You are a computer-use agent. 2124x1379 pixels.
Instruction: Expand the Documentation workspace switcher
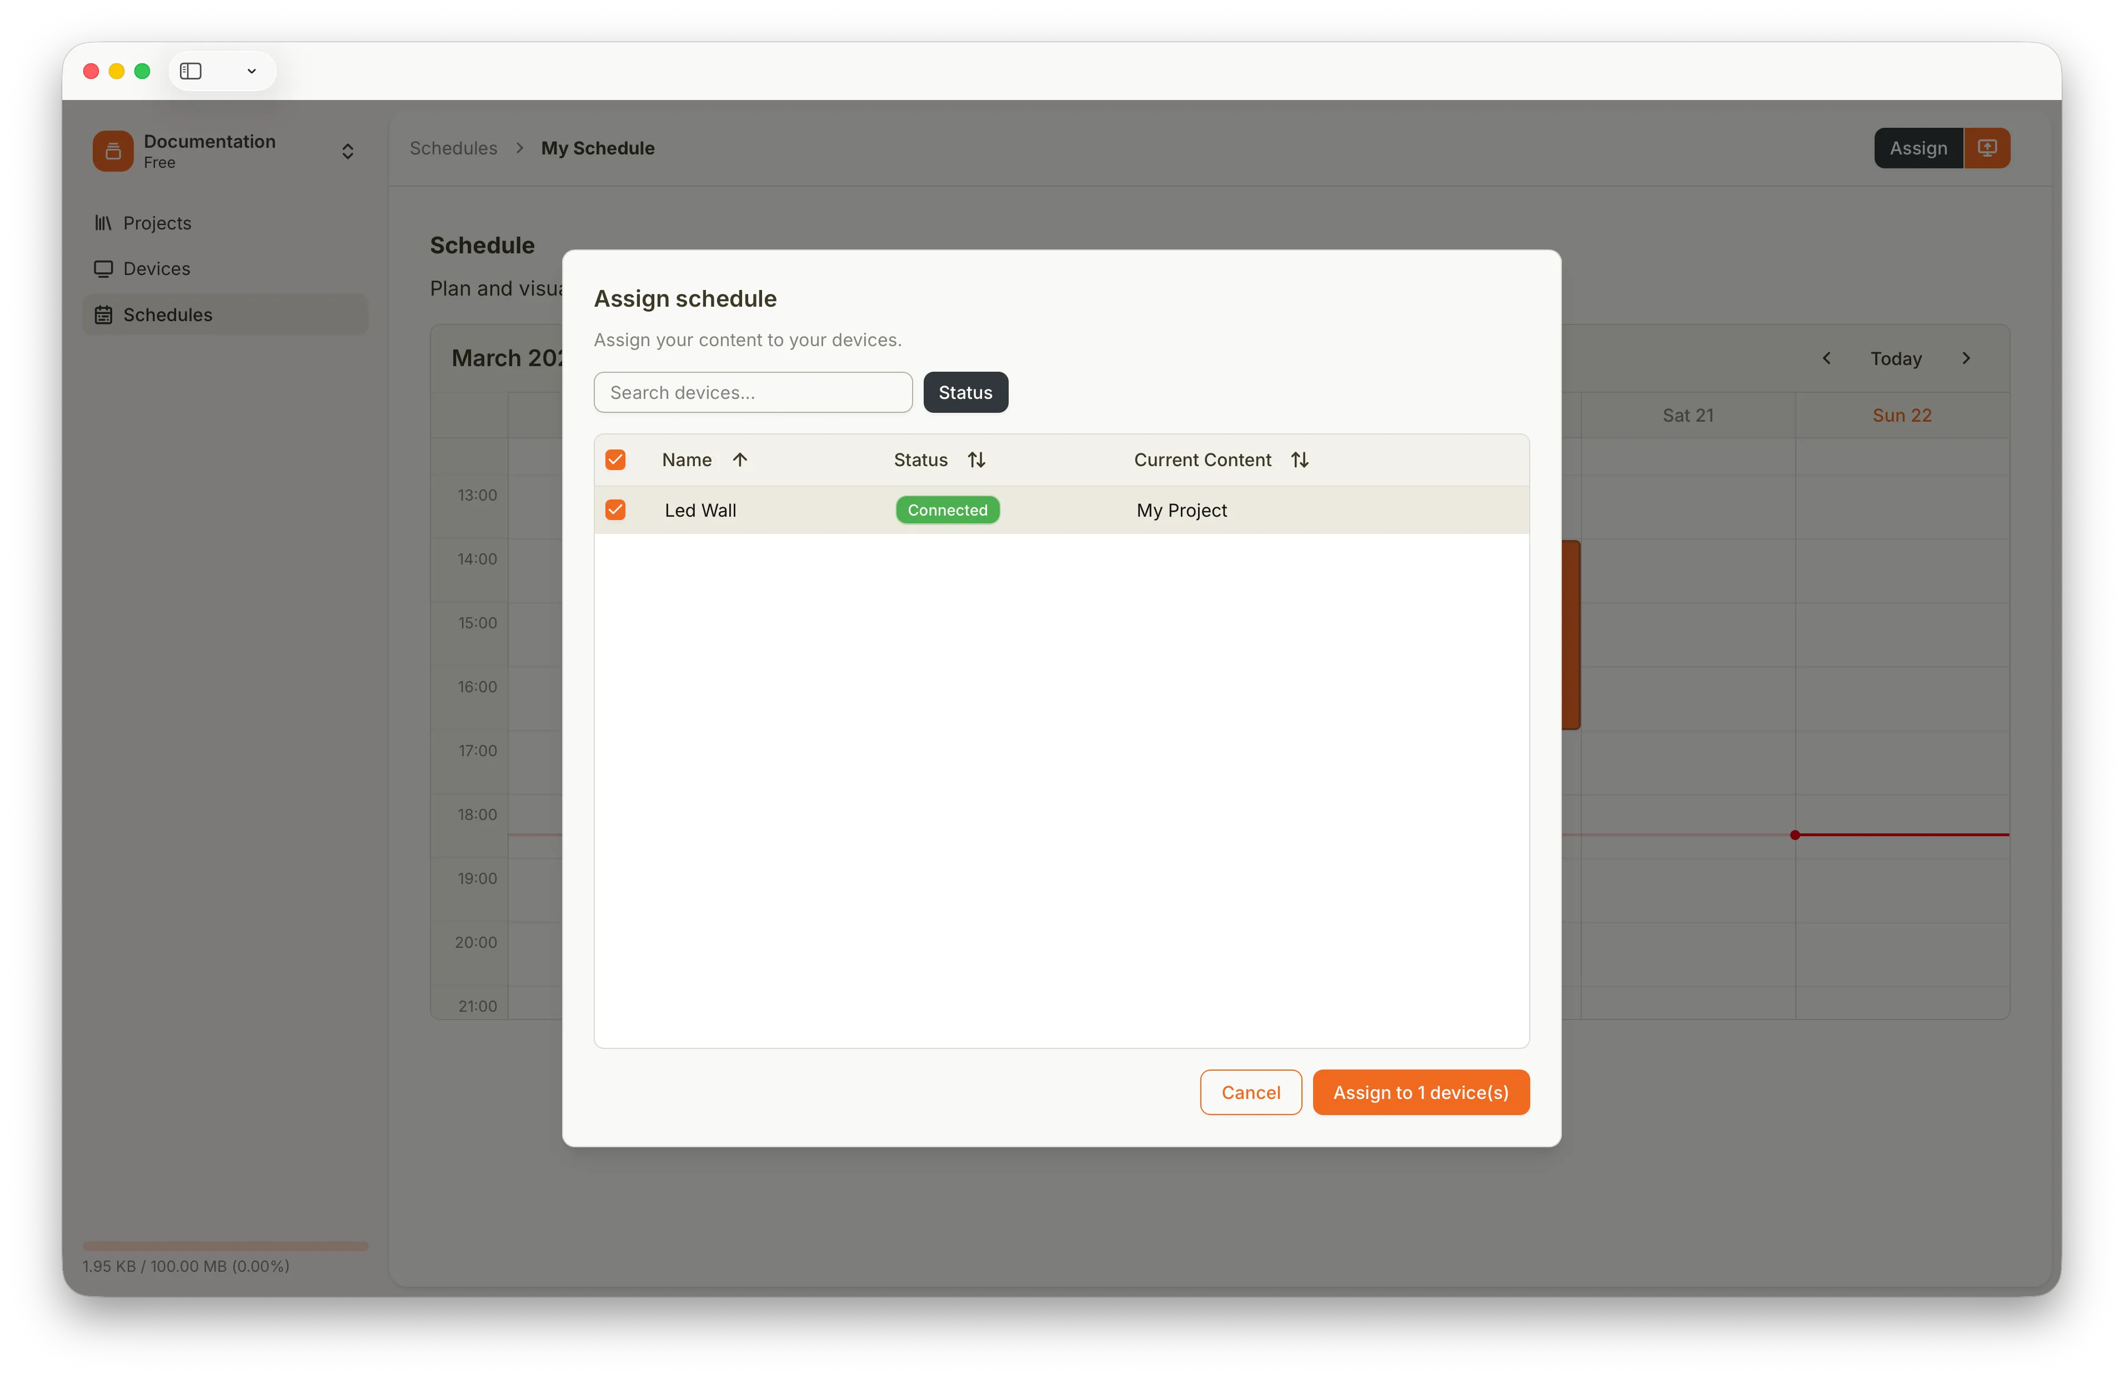pyautogui.click(x=348, y=151)
